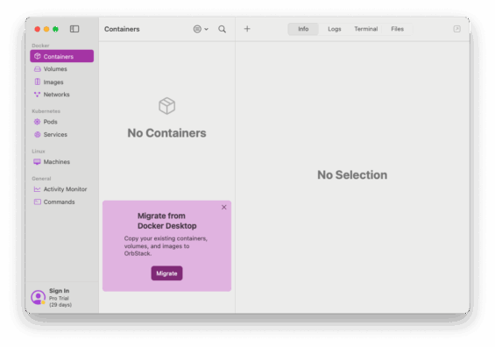
Task: Switch to the Terminal tab
Action: pyautogui.click(x=366, y=29)
